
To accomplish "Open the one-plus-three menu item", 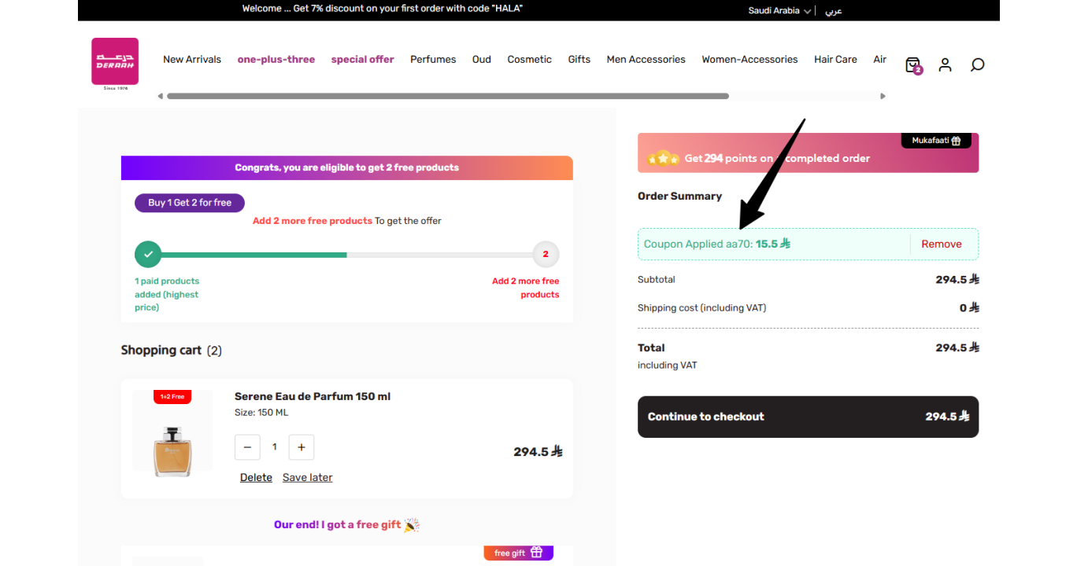I will [x=276, y=59].
